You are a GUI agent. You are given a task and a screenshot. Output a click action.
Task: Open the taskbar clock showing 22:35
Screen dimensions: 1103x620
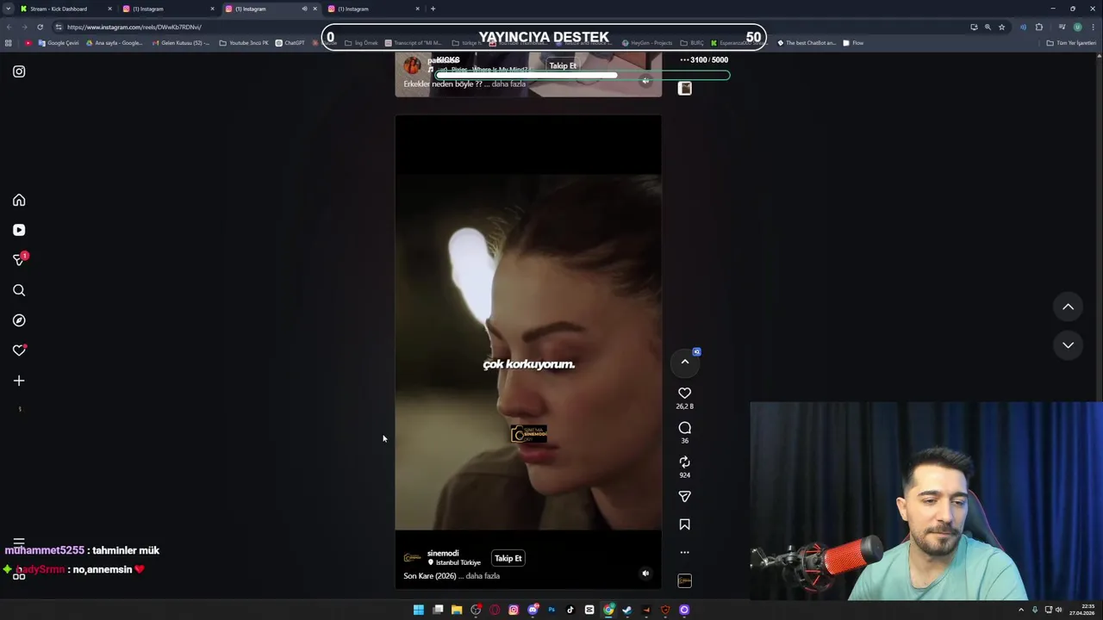pos(1081,610)
